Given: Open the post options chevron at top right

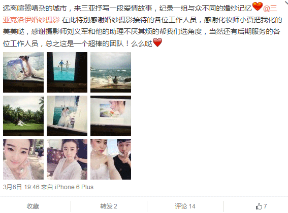Looking at the screenshot, I should tap(285, 3).
